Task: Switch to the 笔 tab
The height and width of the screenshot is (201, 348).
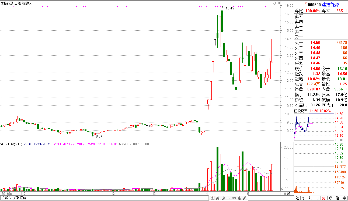Action: click(297, 198)
